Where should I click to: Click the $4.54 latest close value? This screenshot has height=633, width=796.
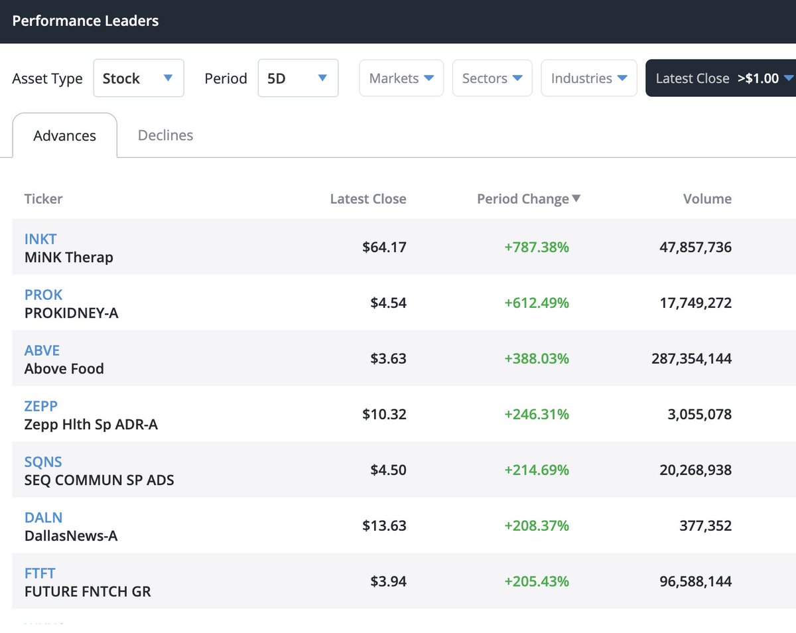point(388,303)
